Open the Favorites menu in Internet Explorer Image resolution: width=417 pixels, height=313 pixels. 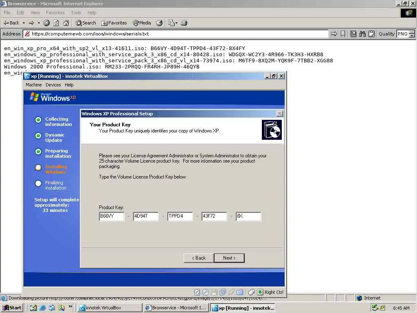tap(55, 13)
